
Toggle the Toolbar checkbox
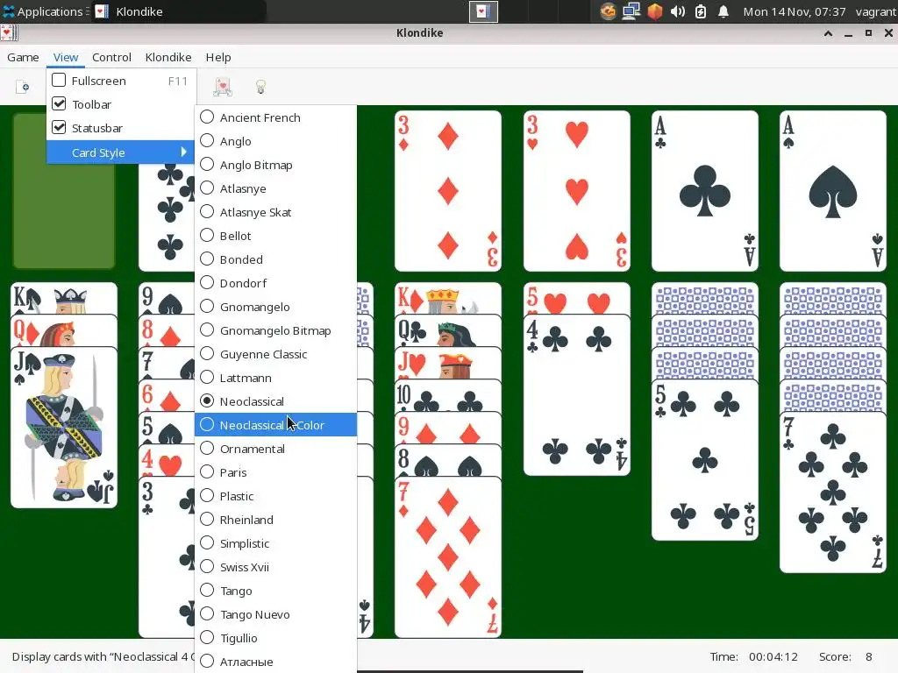(x=59, y=103)
